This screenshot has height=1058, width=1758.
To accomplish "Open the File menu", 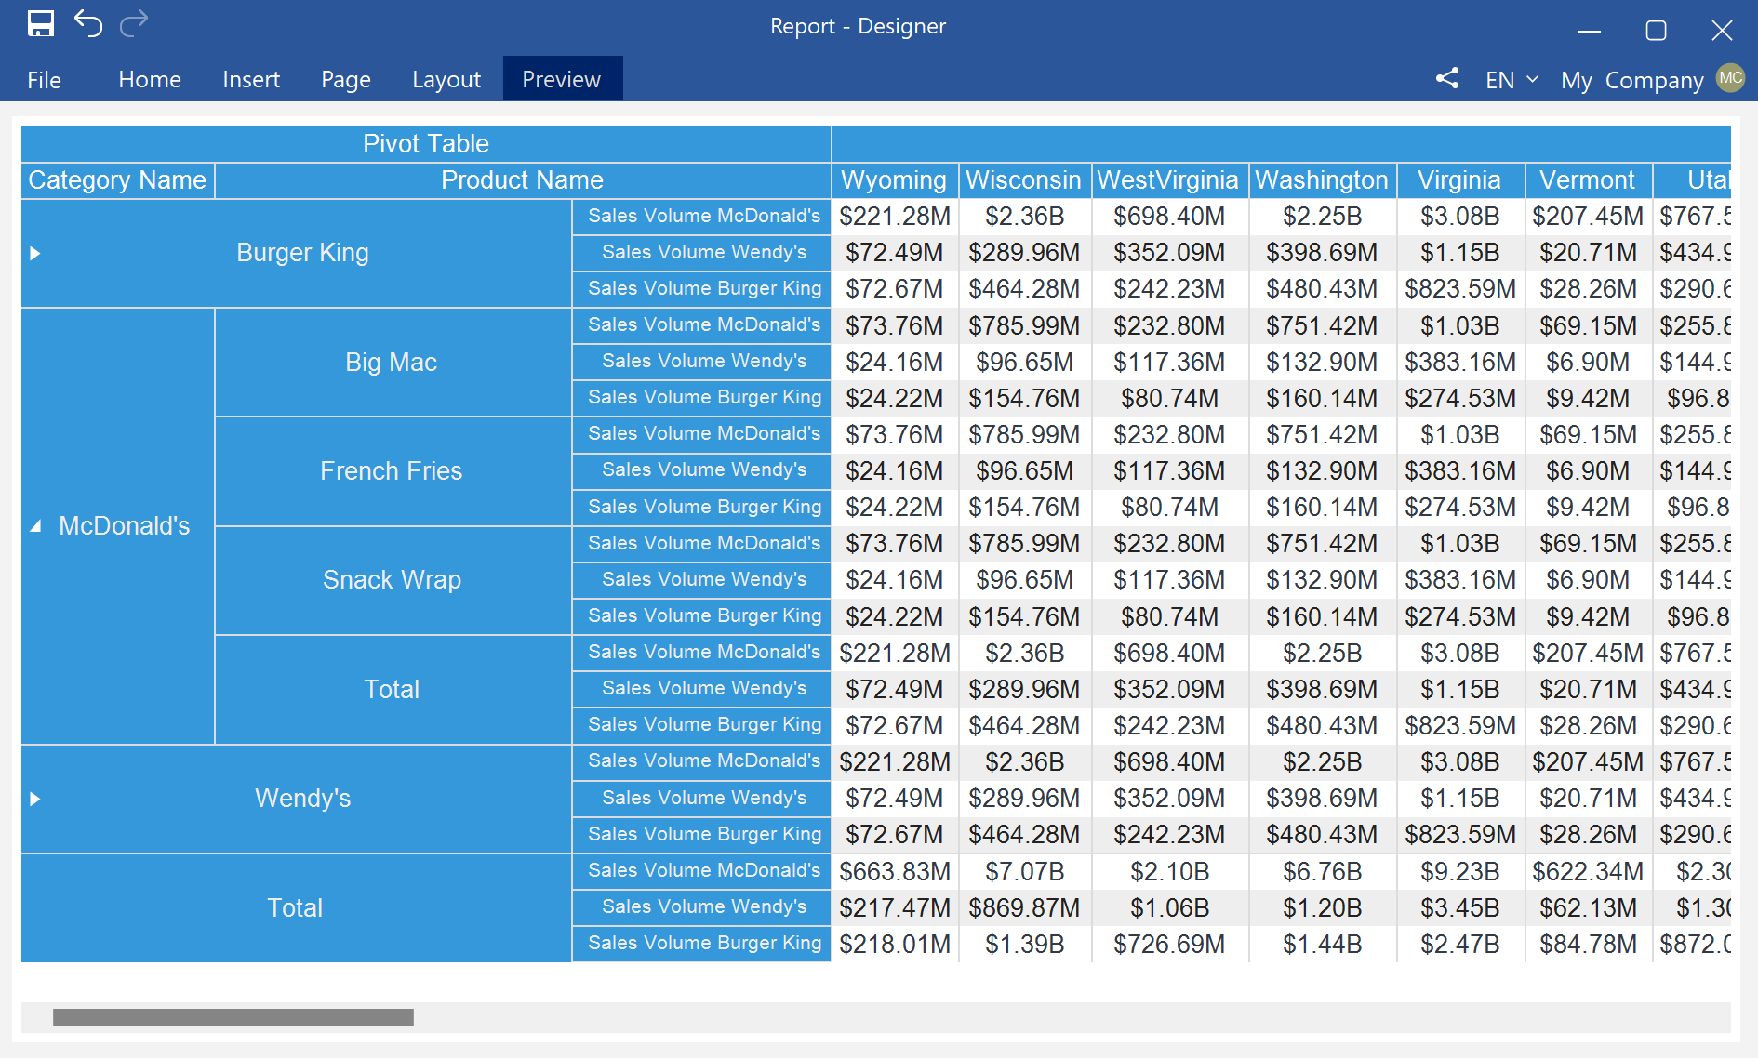I will 44,80.
